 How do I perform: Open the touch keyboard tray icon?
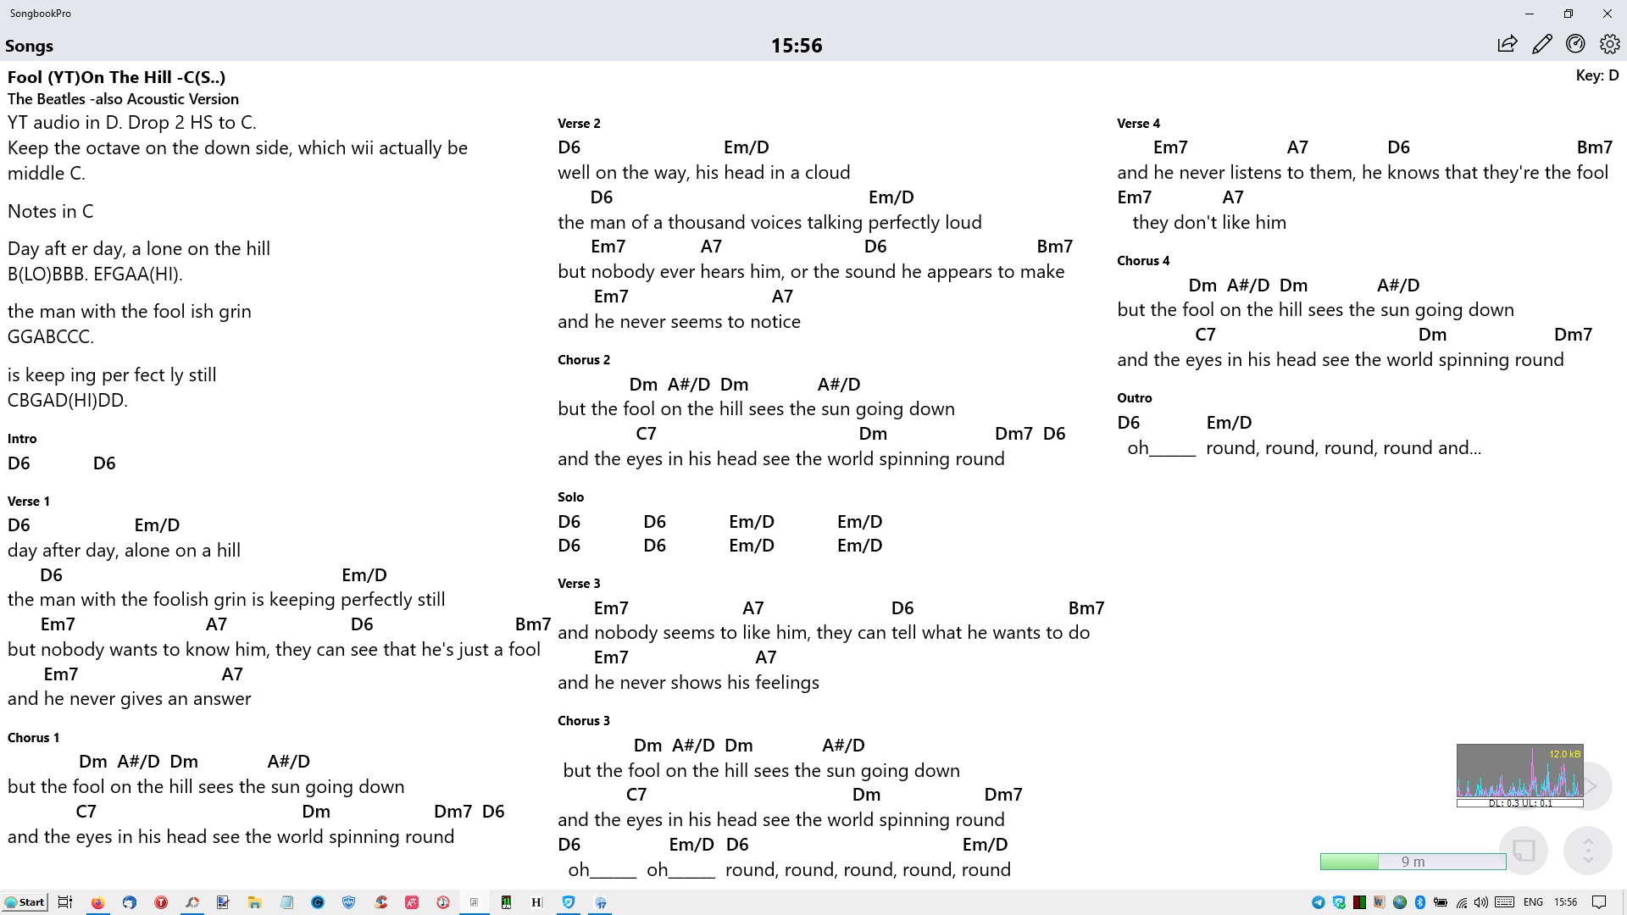tap(1504, 902)
